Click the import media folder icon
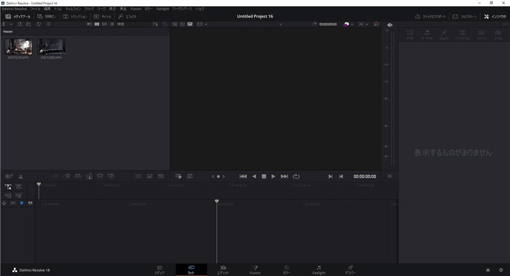 click(29, 24)
